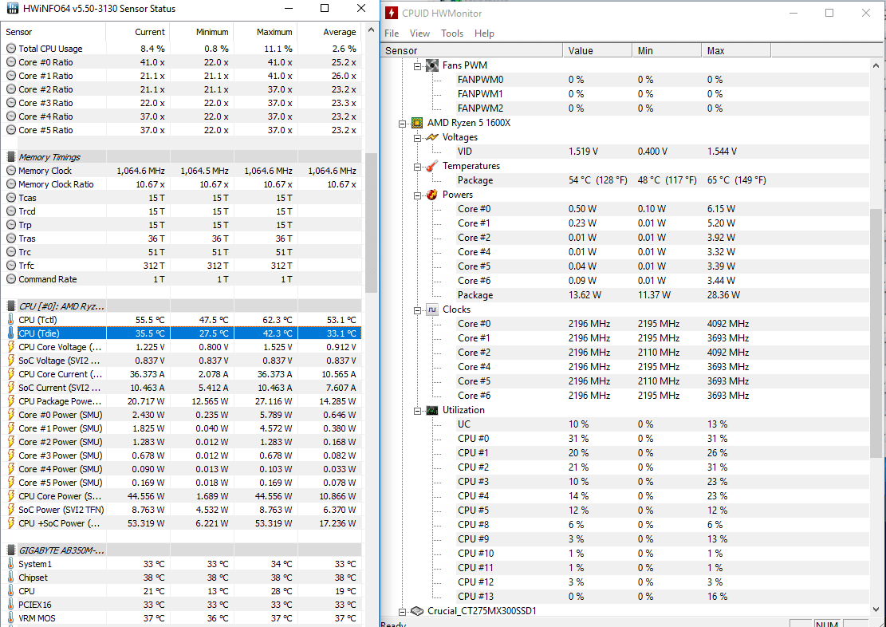Image resolution: width=886 pixels, height=627 pixels.
Task: Collapse the Clocks tree section
Action: [x=416, y=310]
